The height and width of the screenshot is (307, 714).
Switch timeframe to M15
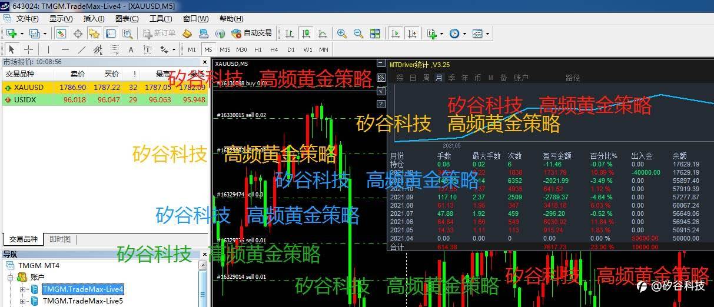tap(225, 49)
